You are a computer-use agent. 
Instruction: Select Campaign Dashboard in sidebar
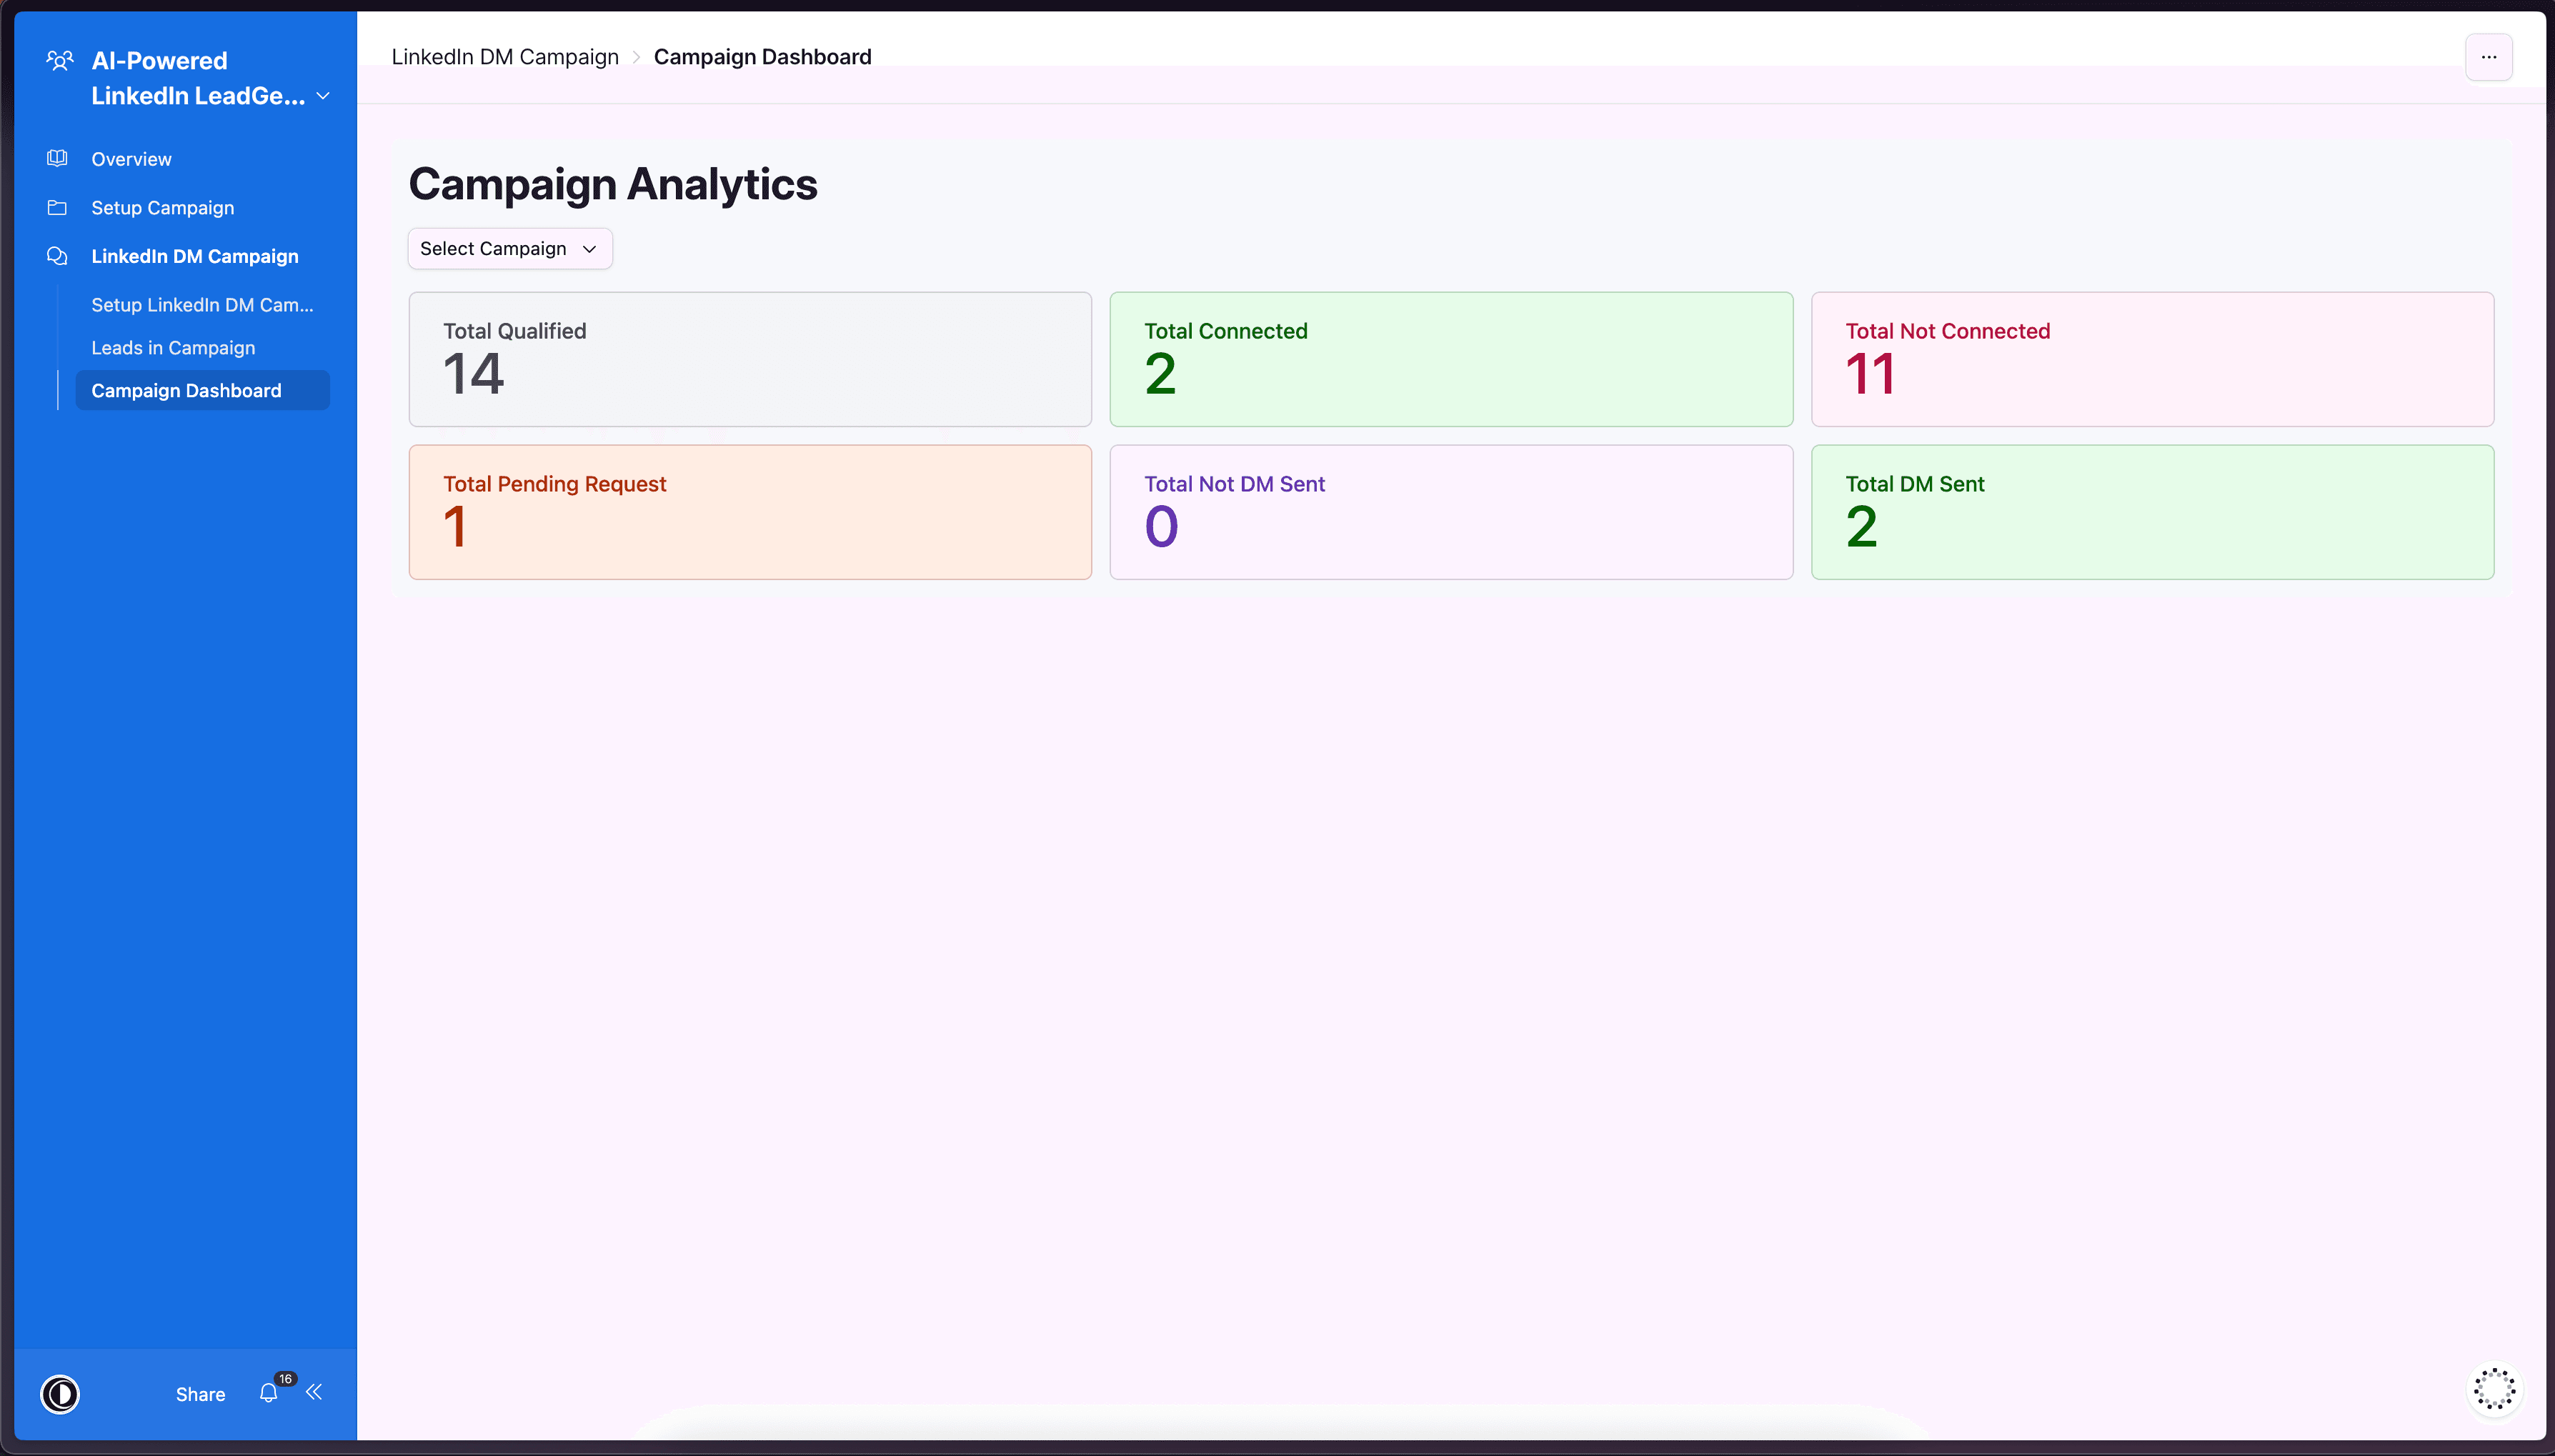pos(202,390)
